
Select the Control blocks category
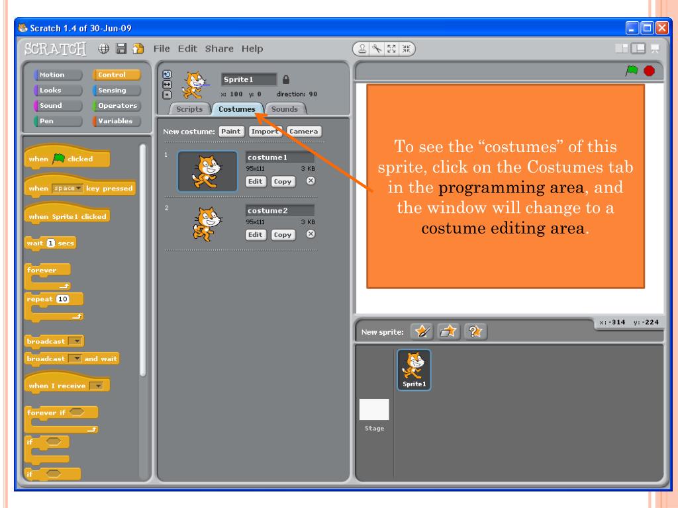[117, 75]
